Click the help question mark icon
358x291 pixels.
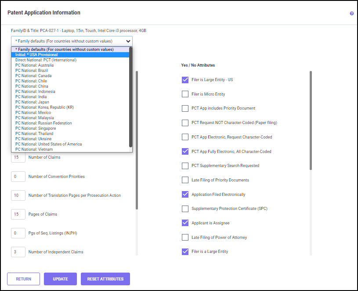[x=351, y=14]
